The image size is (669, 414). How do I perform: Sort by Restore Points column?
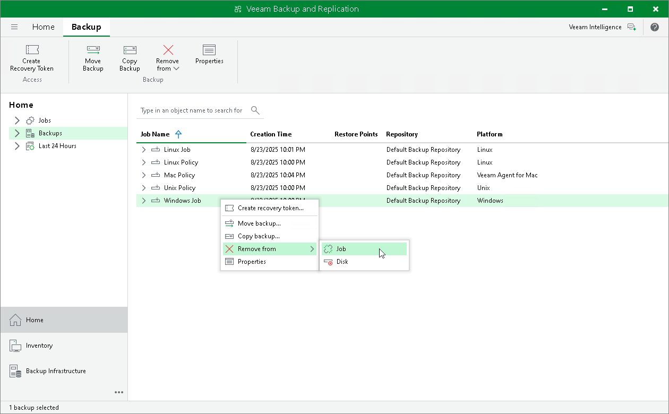click(x=356, y=134)
